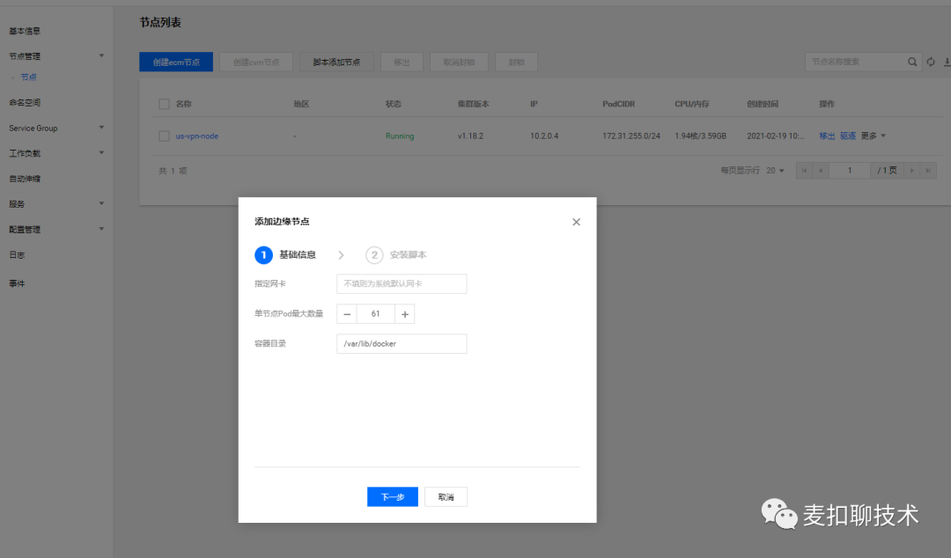This screenshot has width=951, height=558.
Task: Open 日志 in sidebar
Action: point(17,254)
